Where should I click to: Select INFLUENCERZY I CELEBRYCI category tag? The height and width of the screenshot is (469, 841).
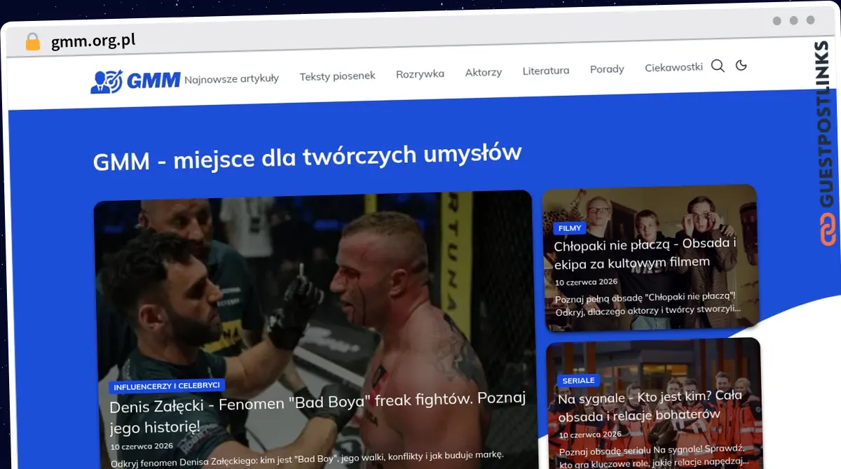[167, 386]
